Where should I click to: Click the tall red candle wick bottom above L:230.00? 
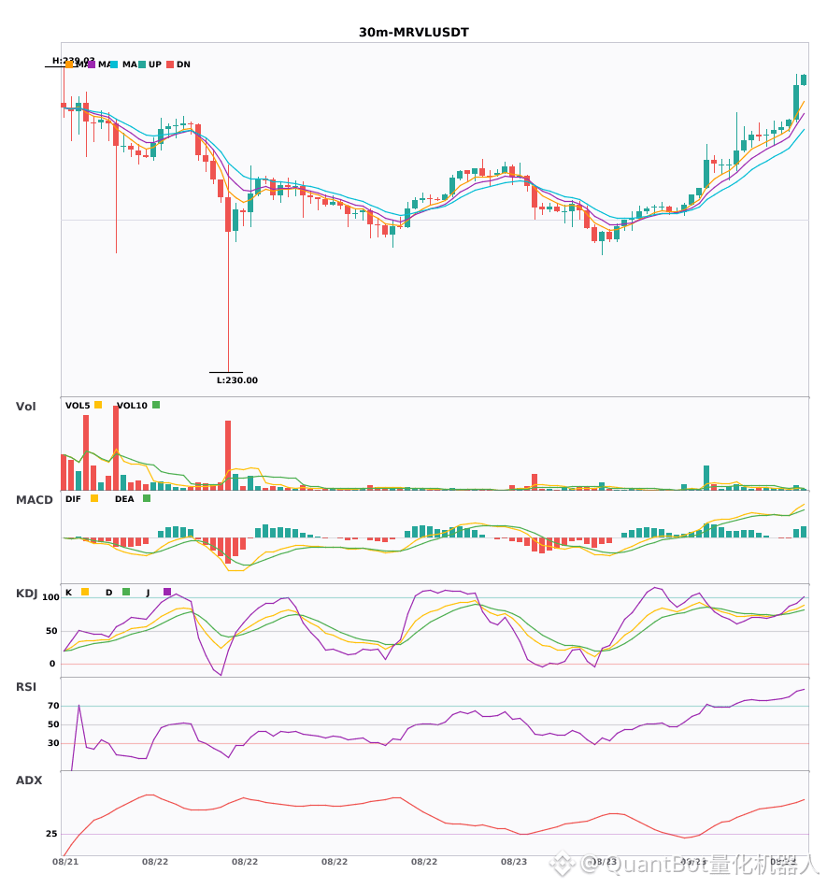228,369
